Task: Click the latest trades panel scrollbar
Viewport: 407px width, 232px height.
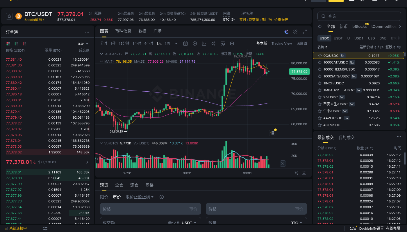Action: pyautogui.click(x=405, y=158)
